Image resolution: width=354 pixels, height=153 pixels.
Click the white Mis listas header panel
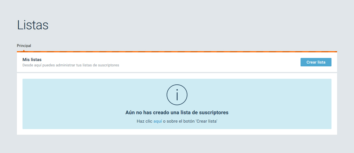(x=197, y=62)
